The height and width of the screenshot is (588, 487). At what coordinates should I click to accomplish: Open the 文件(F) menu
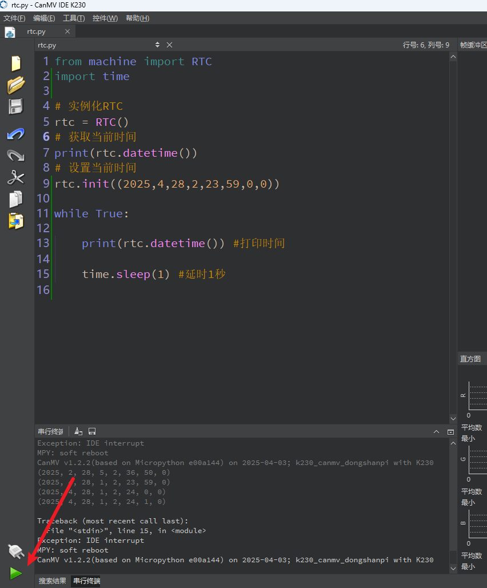[14, 18]
